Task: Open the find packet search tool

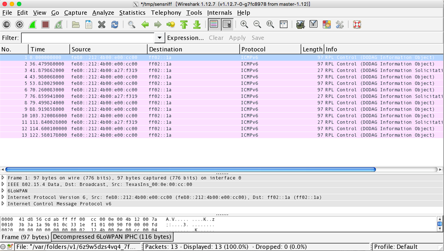Action: (x=131, y=24)
